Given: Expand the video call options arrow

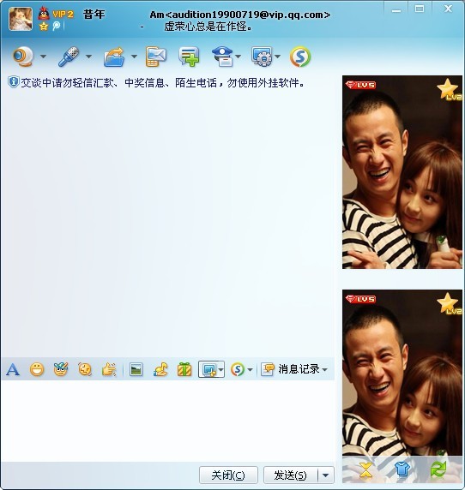Looking at the screenshot, I should click(44, 57).
